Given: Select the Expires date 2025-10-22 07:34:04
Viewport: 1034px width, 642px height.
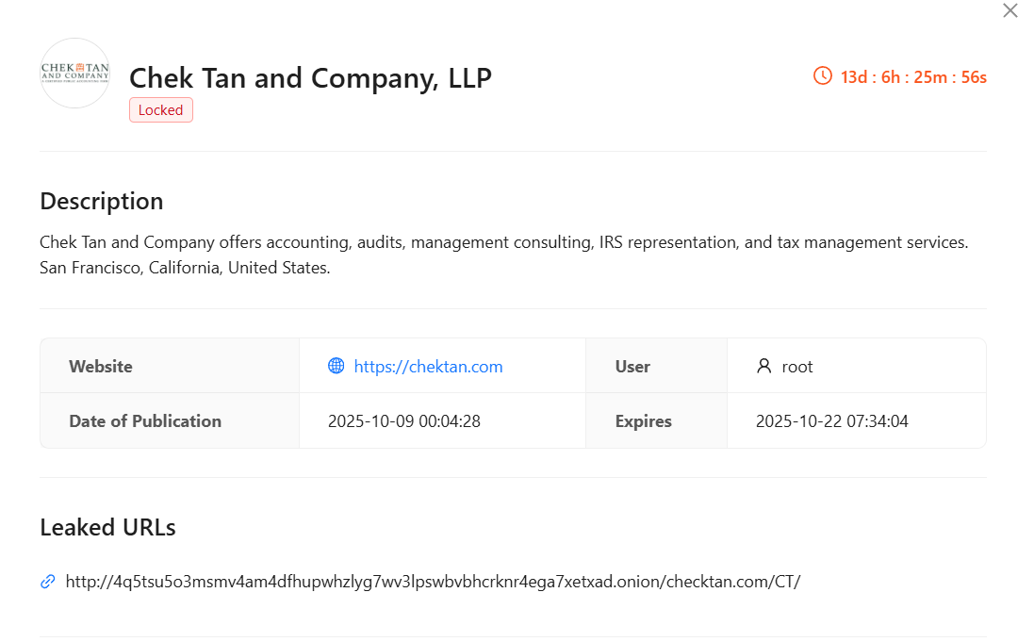Looking at the screenshot, I should click(832, 420).
